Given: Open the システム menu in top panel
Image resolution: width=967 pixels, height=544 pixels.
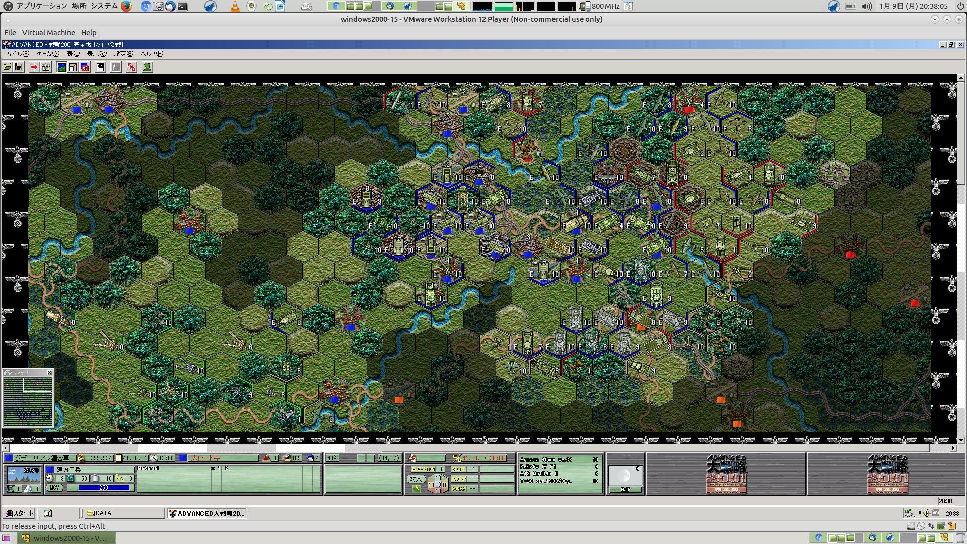Looking at the screenshot, I should point(104,6).
